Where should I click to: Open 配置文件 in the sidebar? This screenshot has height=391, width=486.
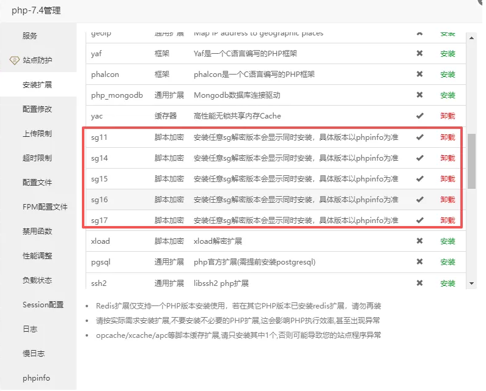tap(37, 183)
